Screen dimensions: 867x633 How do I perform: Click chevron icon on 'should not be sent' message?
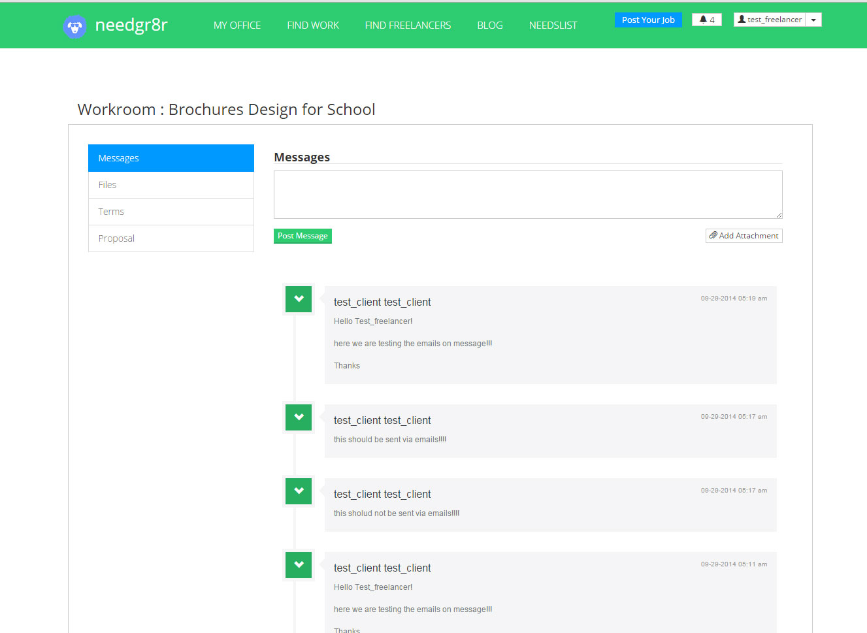coord(299,491)
